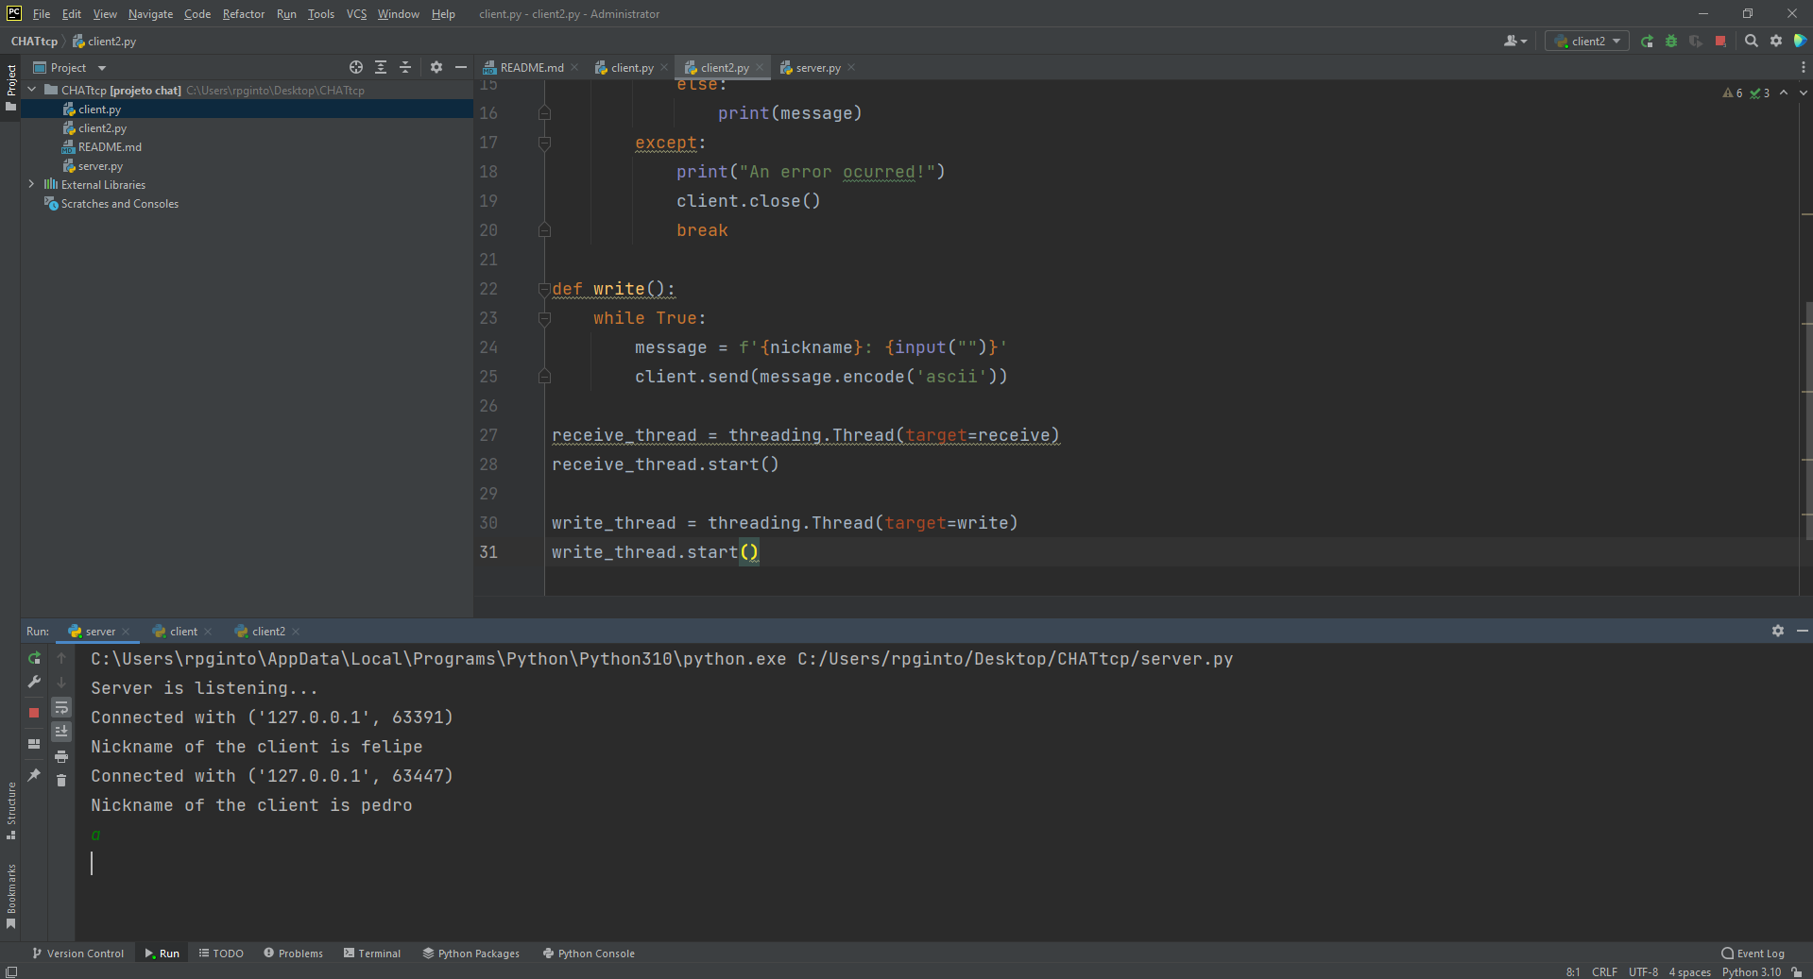Switch to the server.py editor tab
This screenshot has height=979, width=1813.
click(816, 67)
